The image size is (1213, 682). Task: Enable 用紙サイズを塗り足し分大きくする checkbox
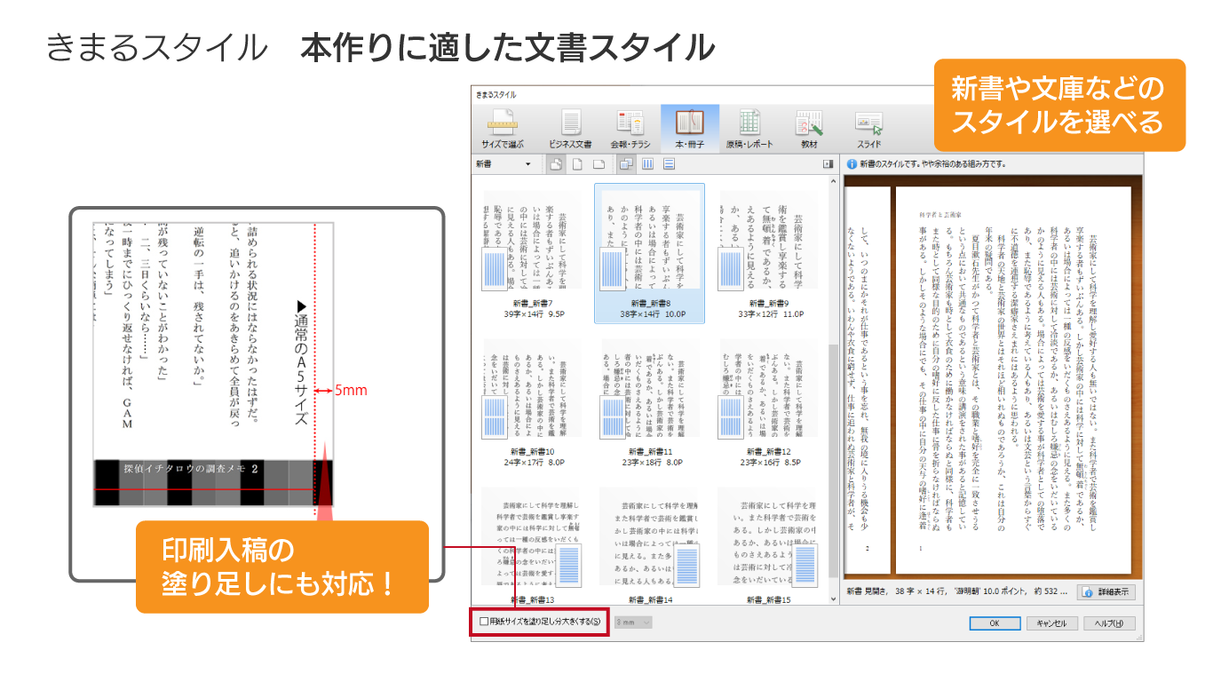tap(484, 623)
